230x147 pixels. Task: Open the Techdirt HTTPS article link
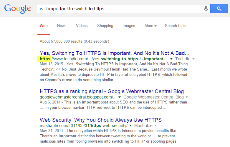click(x=115, y=53)
